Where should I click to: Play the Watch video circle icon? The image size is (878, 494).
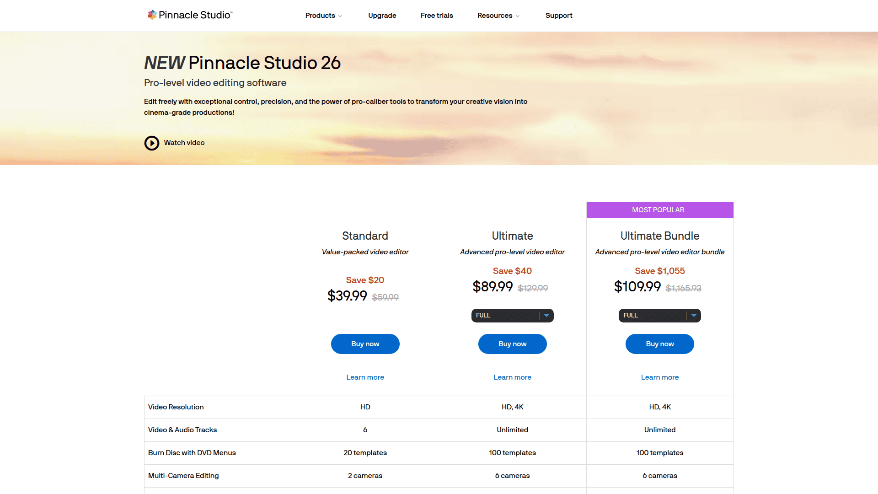click(152, 143)
